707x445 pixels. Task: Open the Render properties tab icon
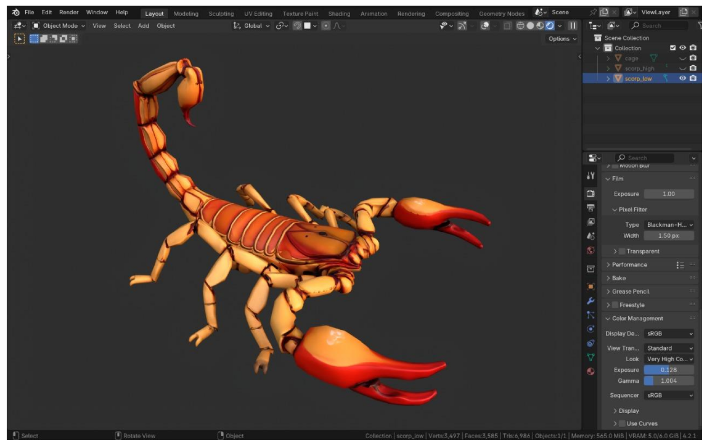tap(591, 193)
